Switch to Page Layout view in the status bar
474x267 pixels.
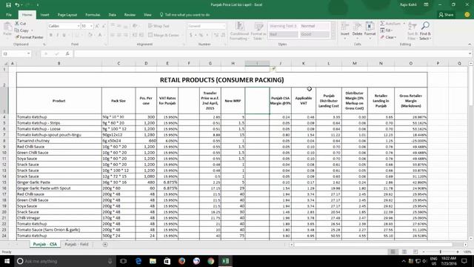pos(404,252)
